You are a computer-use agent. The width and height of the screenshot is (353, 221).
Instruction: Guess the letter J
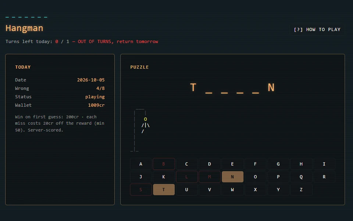(x=141, y=177)
